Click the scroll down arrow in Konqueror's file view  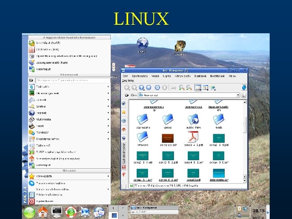(x=245, y=180)
